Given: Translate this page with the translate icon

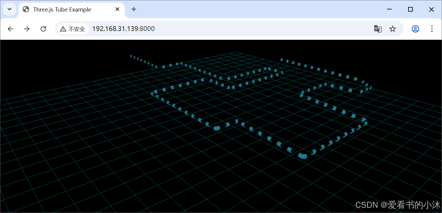Looking at the screenshot, I should pyautogui.click(x=378, y=29).
